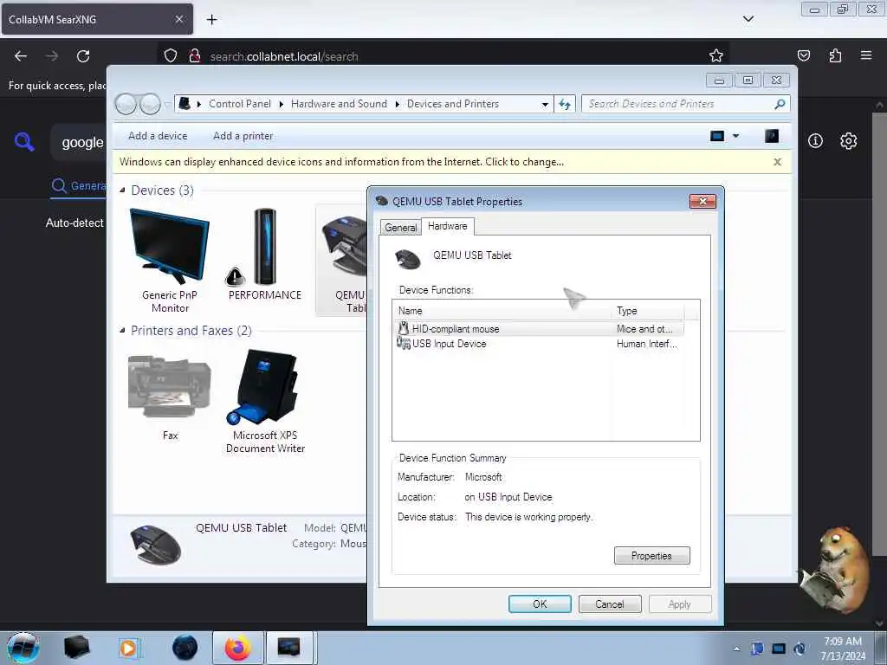The width and height of the screenshot is (887, 665).
Task: Click Add a printer
Action: pyautogui.click(x=243, y=136)
